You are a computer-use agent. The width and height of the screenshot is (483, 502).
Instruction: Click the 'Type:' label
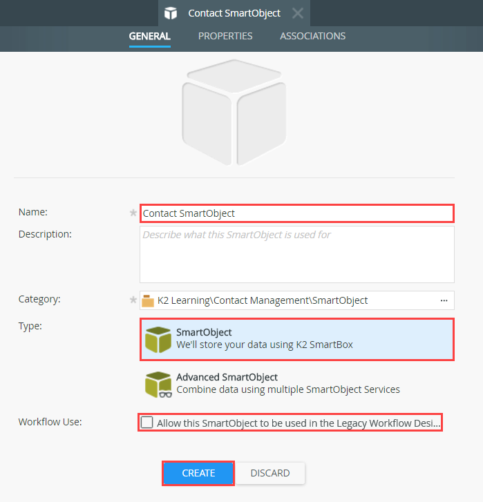coord(30,326)
